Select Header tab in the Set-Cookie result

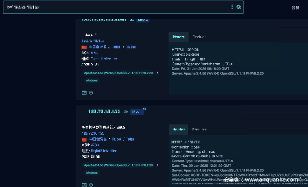click(178, 129)
